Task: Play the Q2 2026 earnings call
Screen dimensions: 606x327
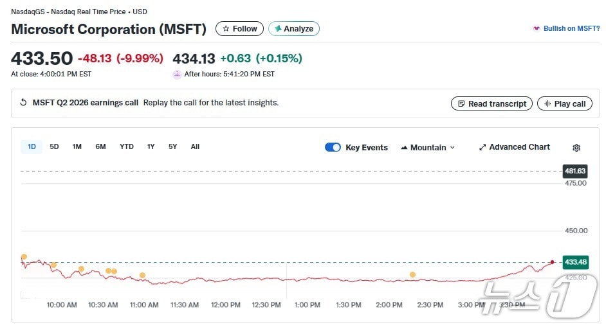Action: click(x=564, y=103)
